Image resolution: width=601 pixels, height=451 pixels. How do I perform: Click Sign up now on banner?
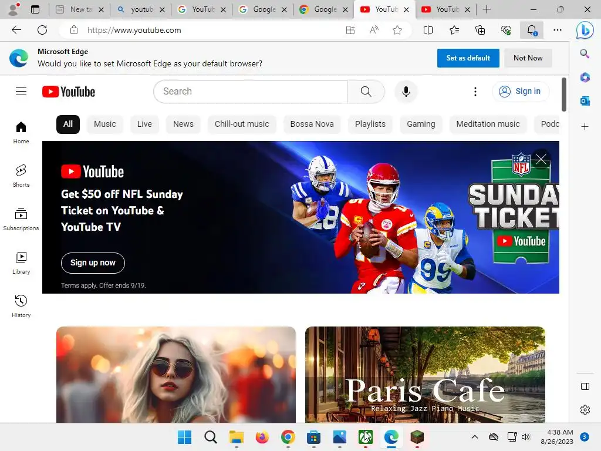93,262
